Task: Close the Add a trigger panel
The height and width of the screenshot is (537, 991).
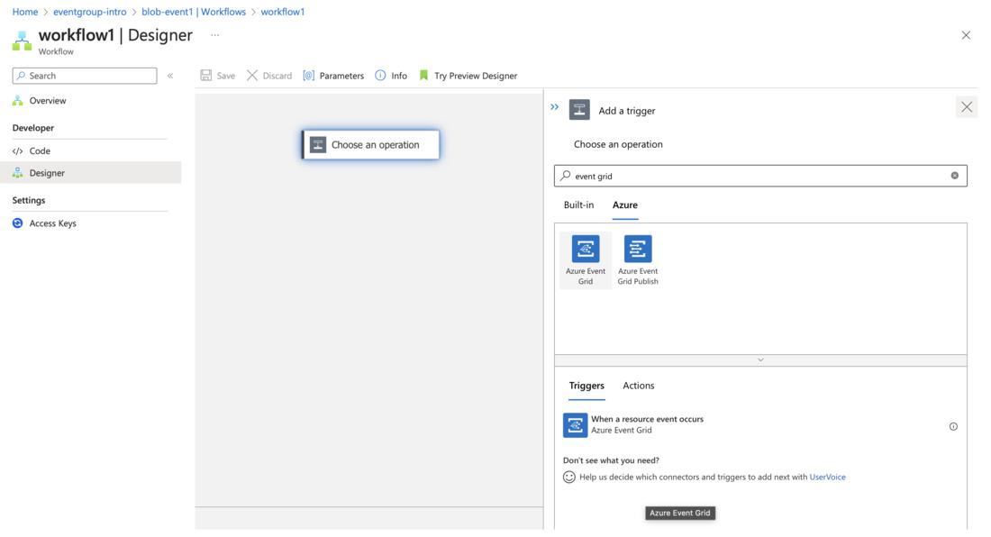Action: [967, 107]
